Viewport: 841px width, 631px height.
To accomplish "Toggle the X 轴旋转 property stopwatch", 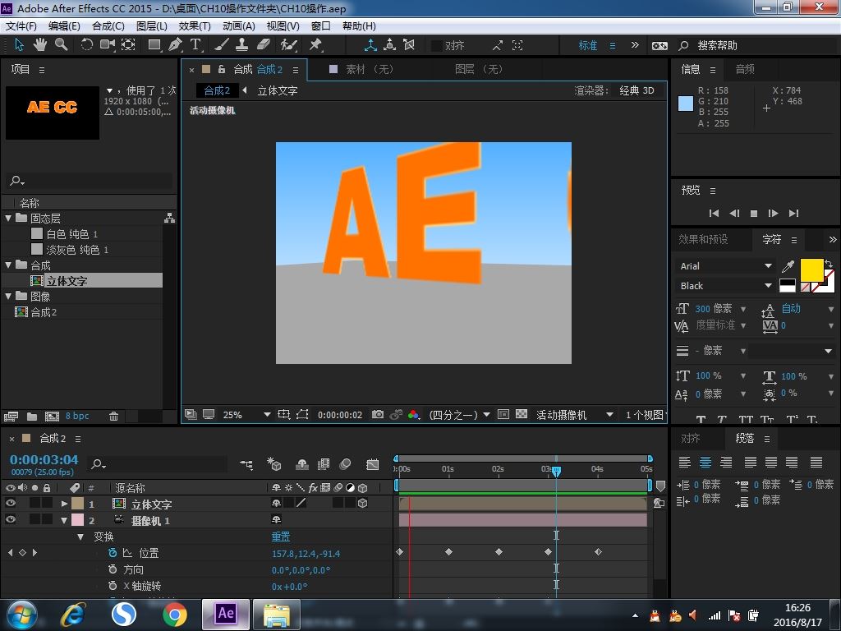I will (112, 586).
